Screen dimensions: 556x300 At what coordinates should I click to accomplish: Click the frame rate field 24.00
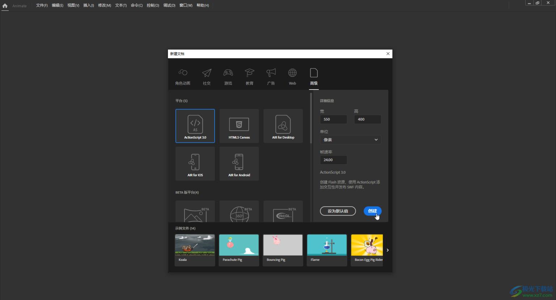pyautogui.click(x=333, y=160)
